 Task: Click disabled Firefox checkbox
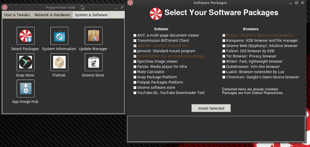point(224,35)
